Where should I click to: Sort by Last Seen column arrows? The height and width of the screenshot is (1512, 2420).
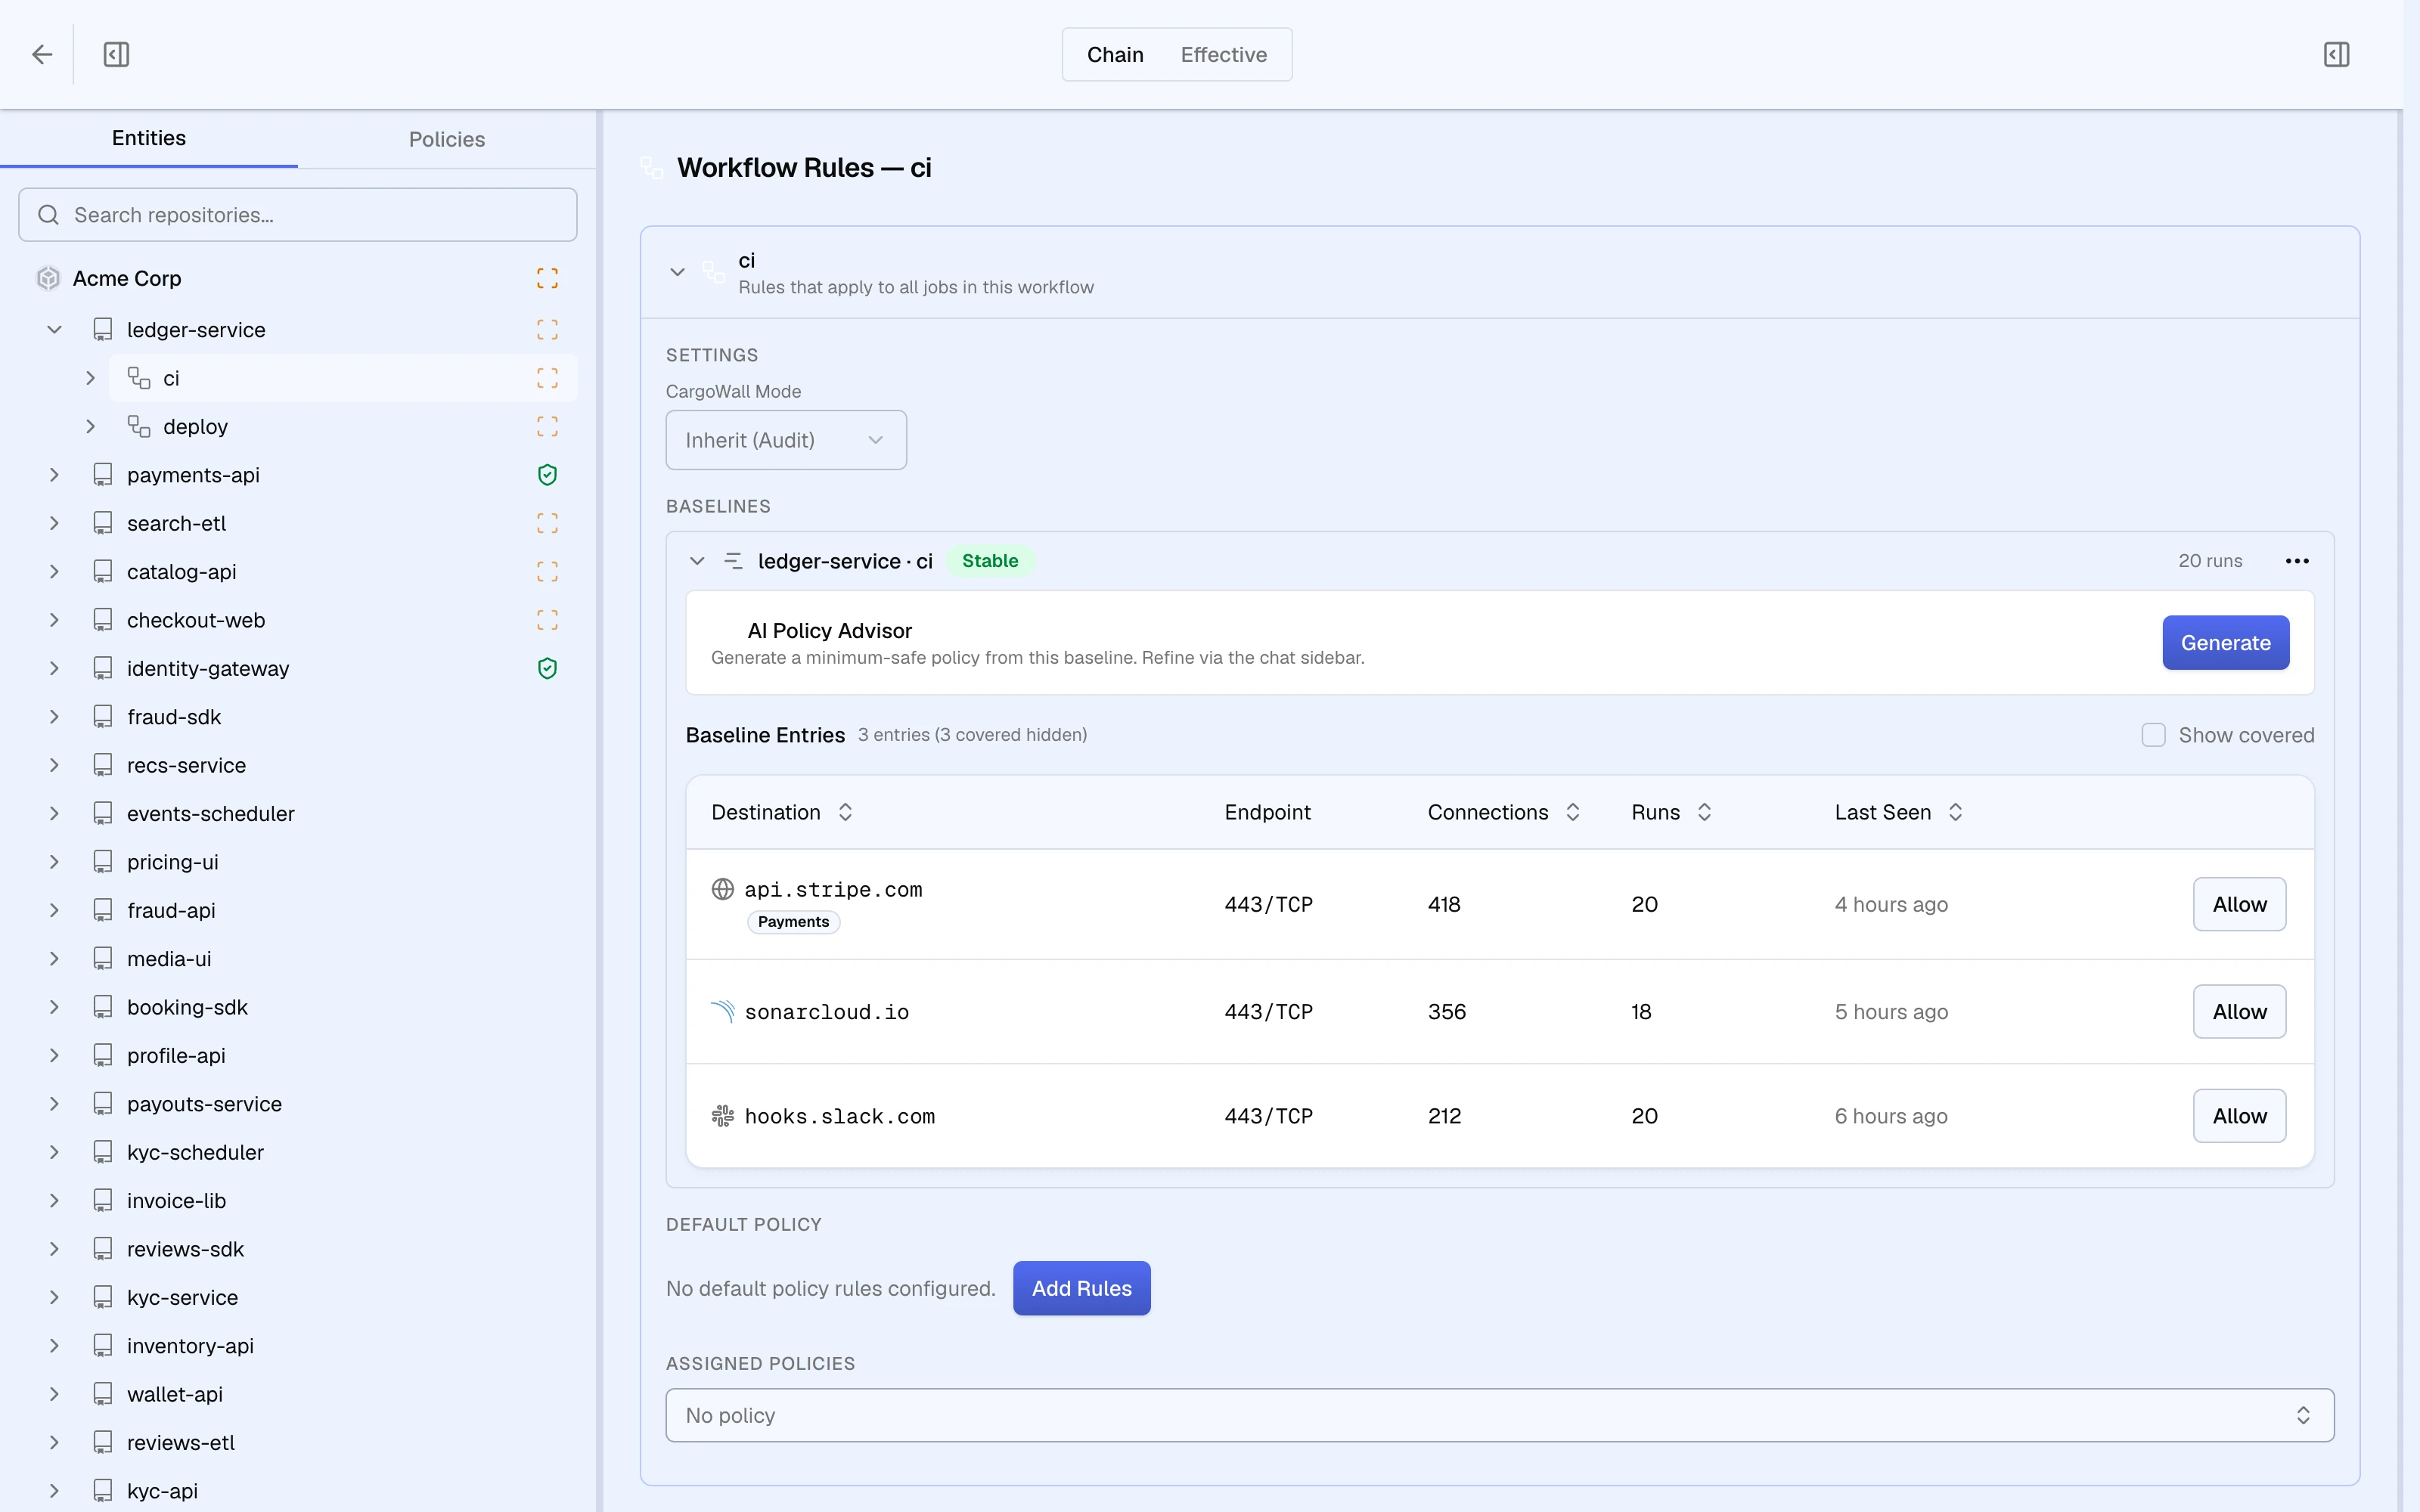coord(1955,812)
